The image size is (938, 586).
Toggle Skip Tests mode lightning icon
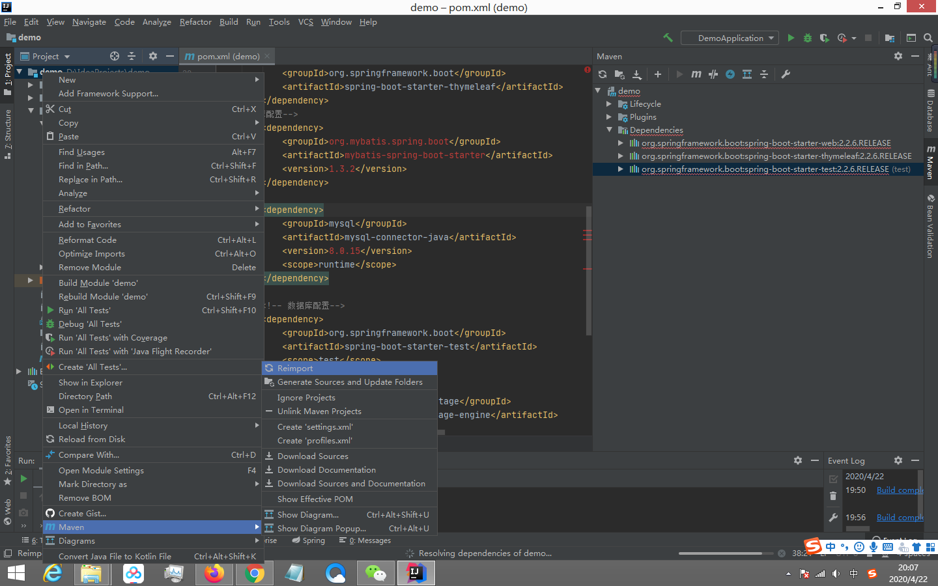coord(730,74)
